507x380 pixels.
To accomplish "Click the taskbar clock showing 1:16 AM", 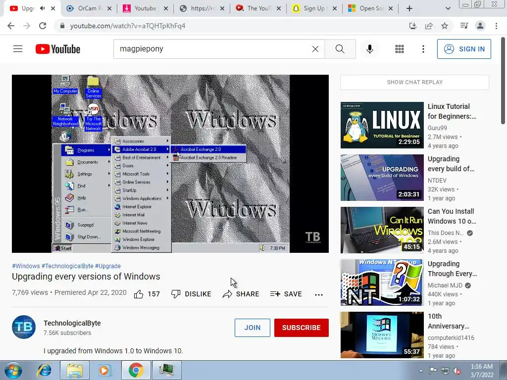I will [482, 371].
